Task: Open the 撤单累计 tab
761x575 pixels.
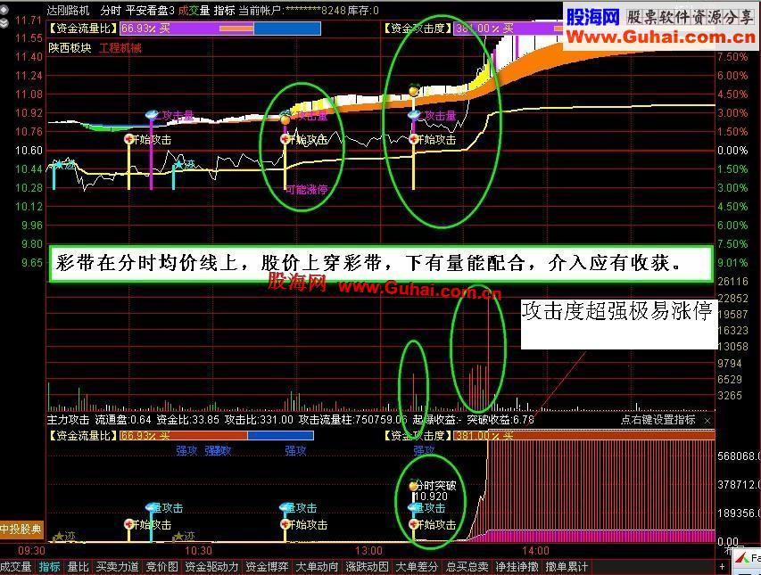Action: [567, 567]
